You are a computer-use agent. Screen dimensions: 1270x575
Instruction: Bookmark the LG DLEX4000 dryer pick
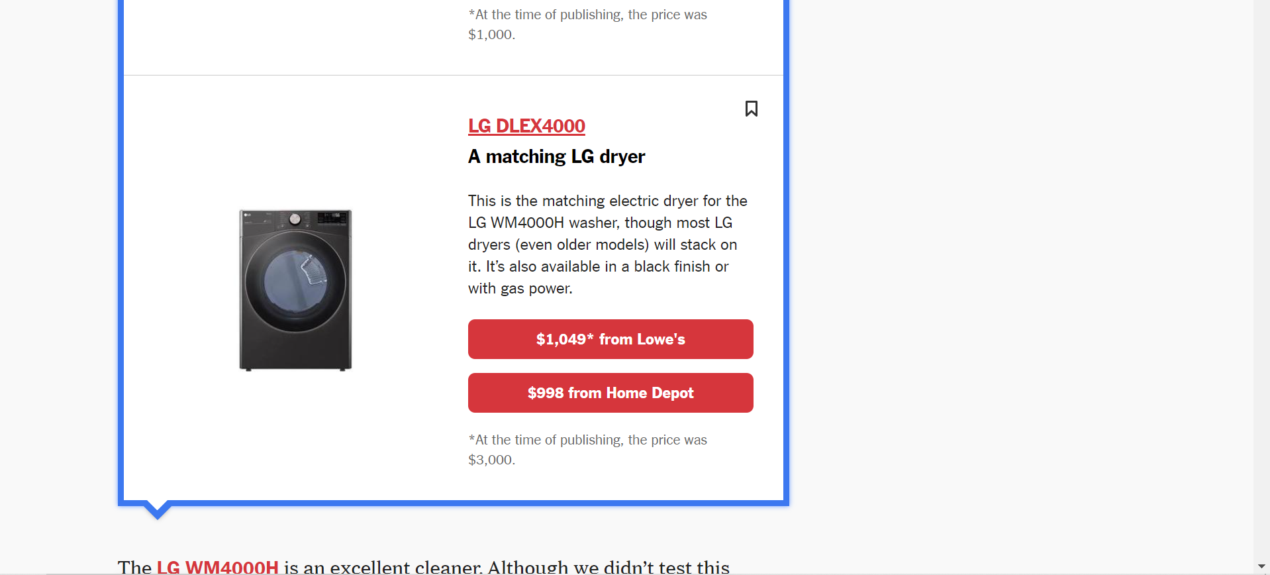tap(751, 109)
